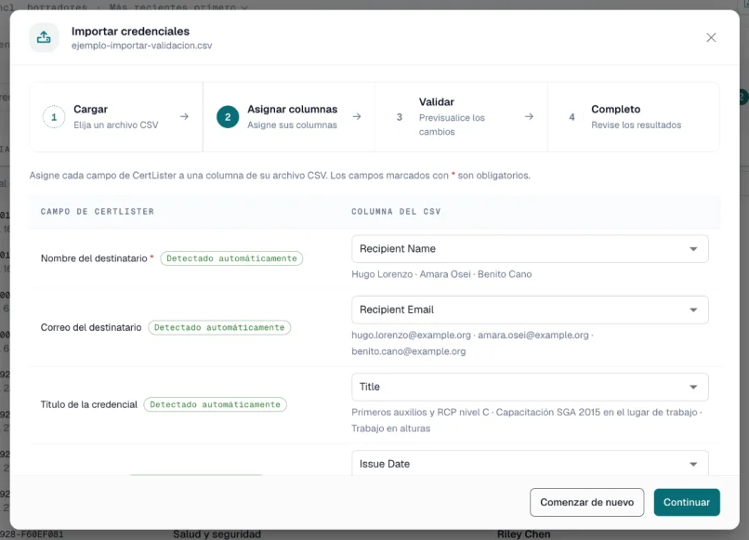Click Salud y seguridad in the background table
Screen dimensions: 749x540
pyautogui.click(x=217, y=534)
